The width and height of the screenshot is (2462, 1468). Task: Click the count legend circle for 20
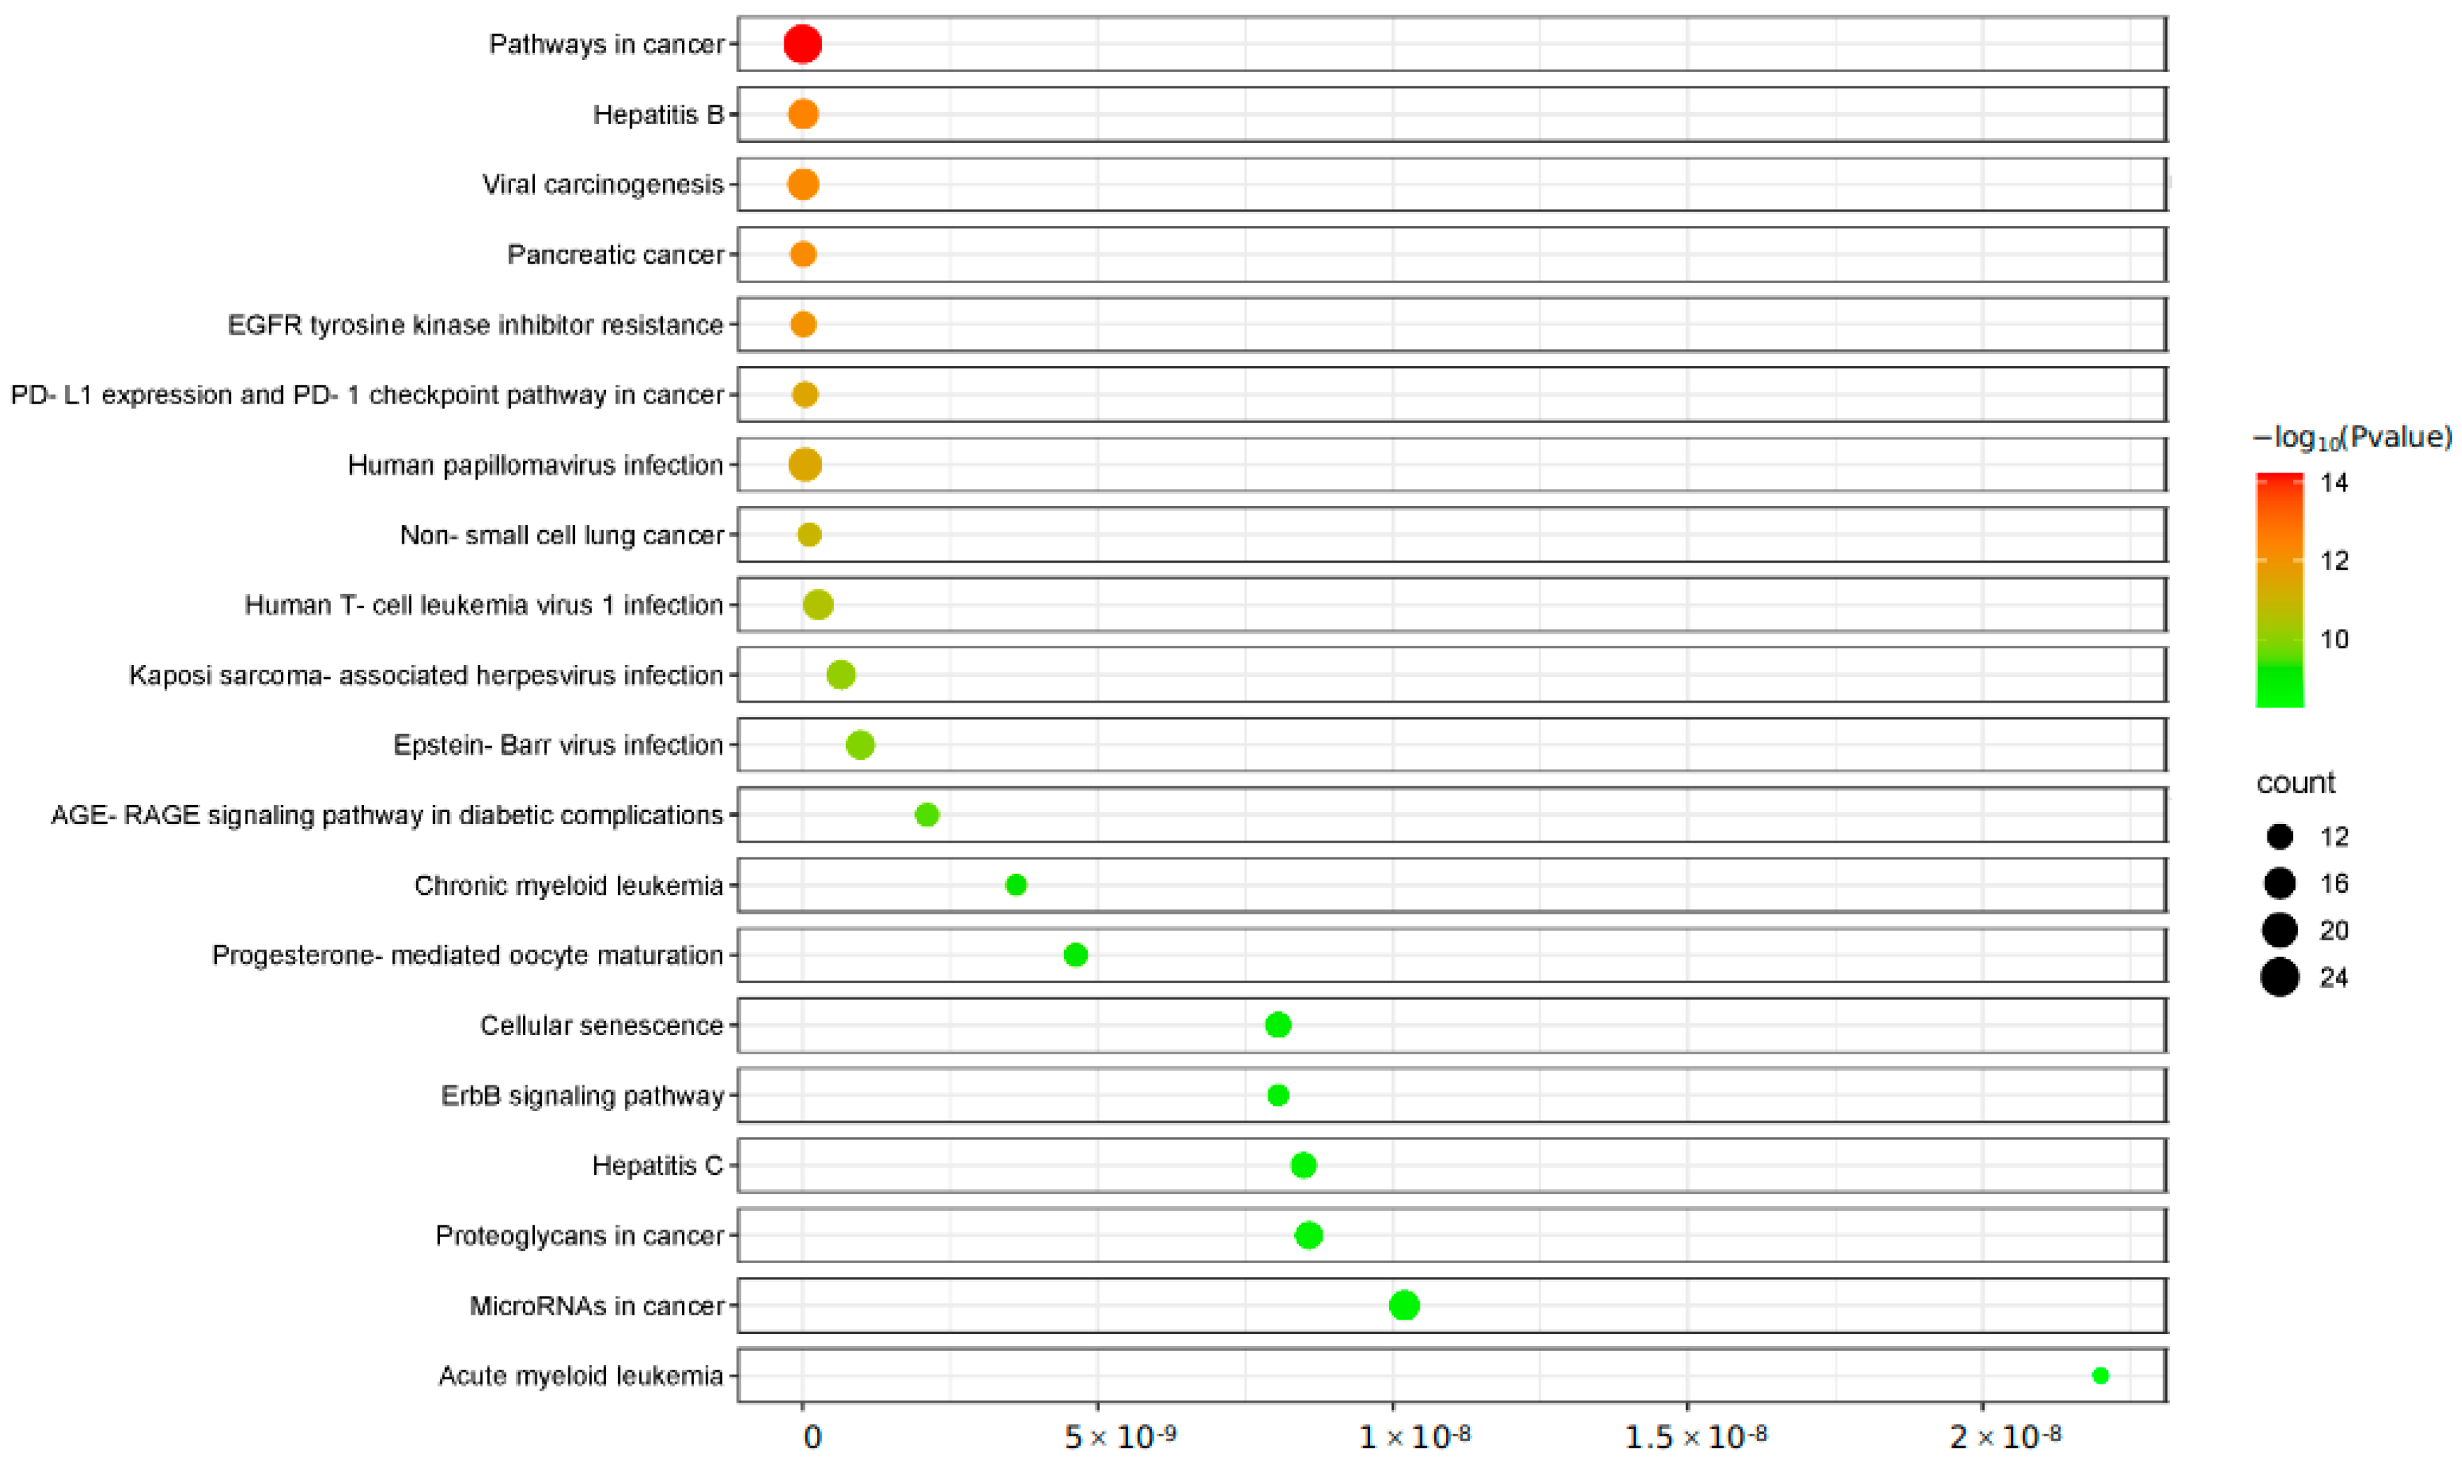(2280, 931)
